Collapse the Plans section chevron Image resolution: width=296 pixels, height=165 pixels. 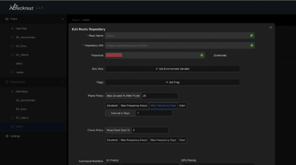coord(63,19)
